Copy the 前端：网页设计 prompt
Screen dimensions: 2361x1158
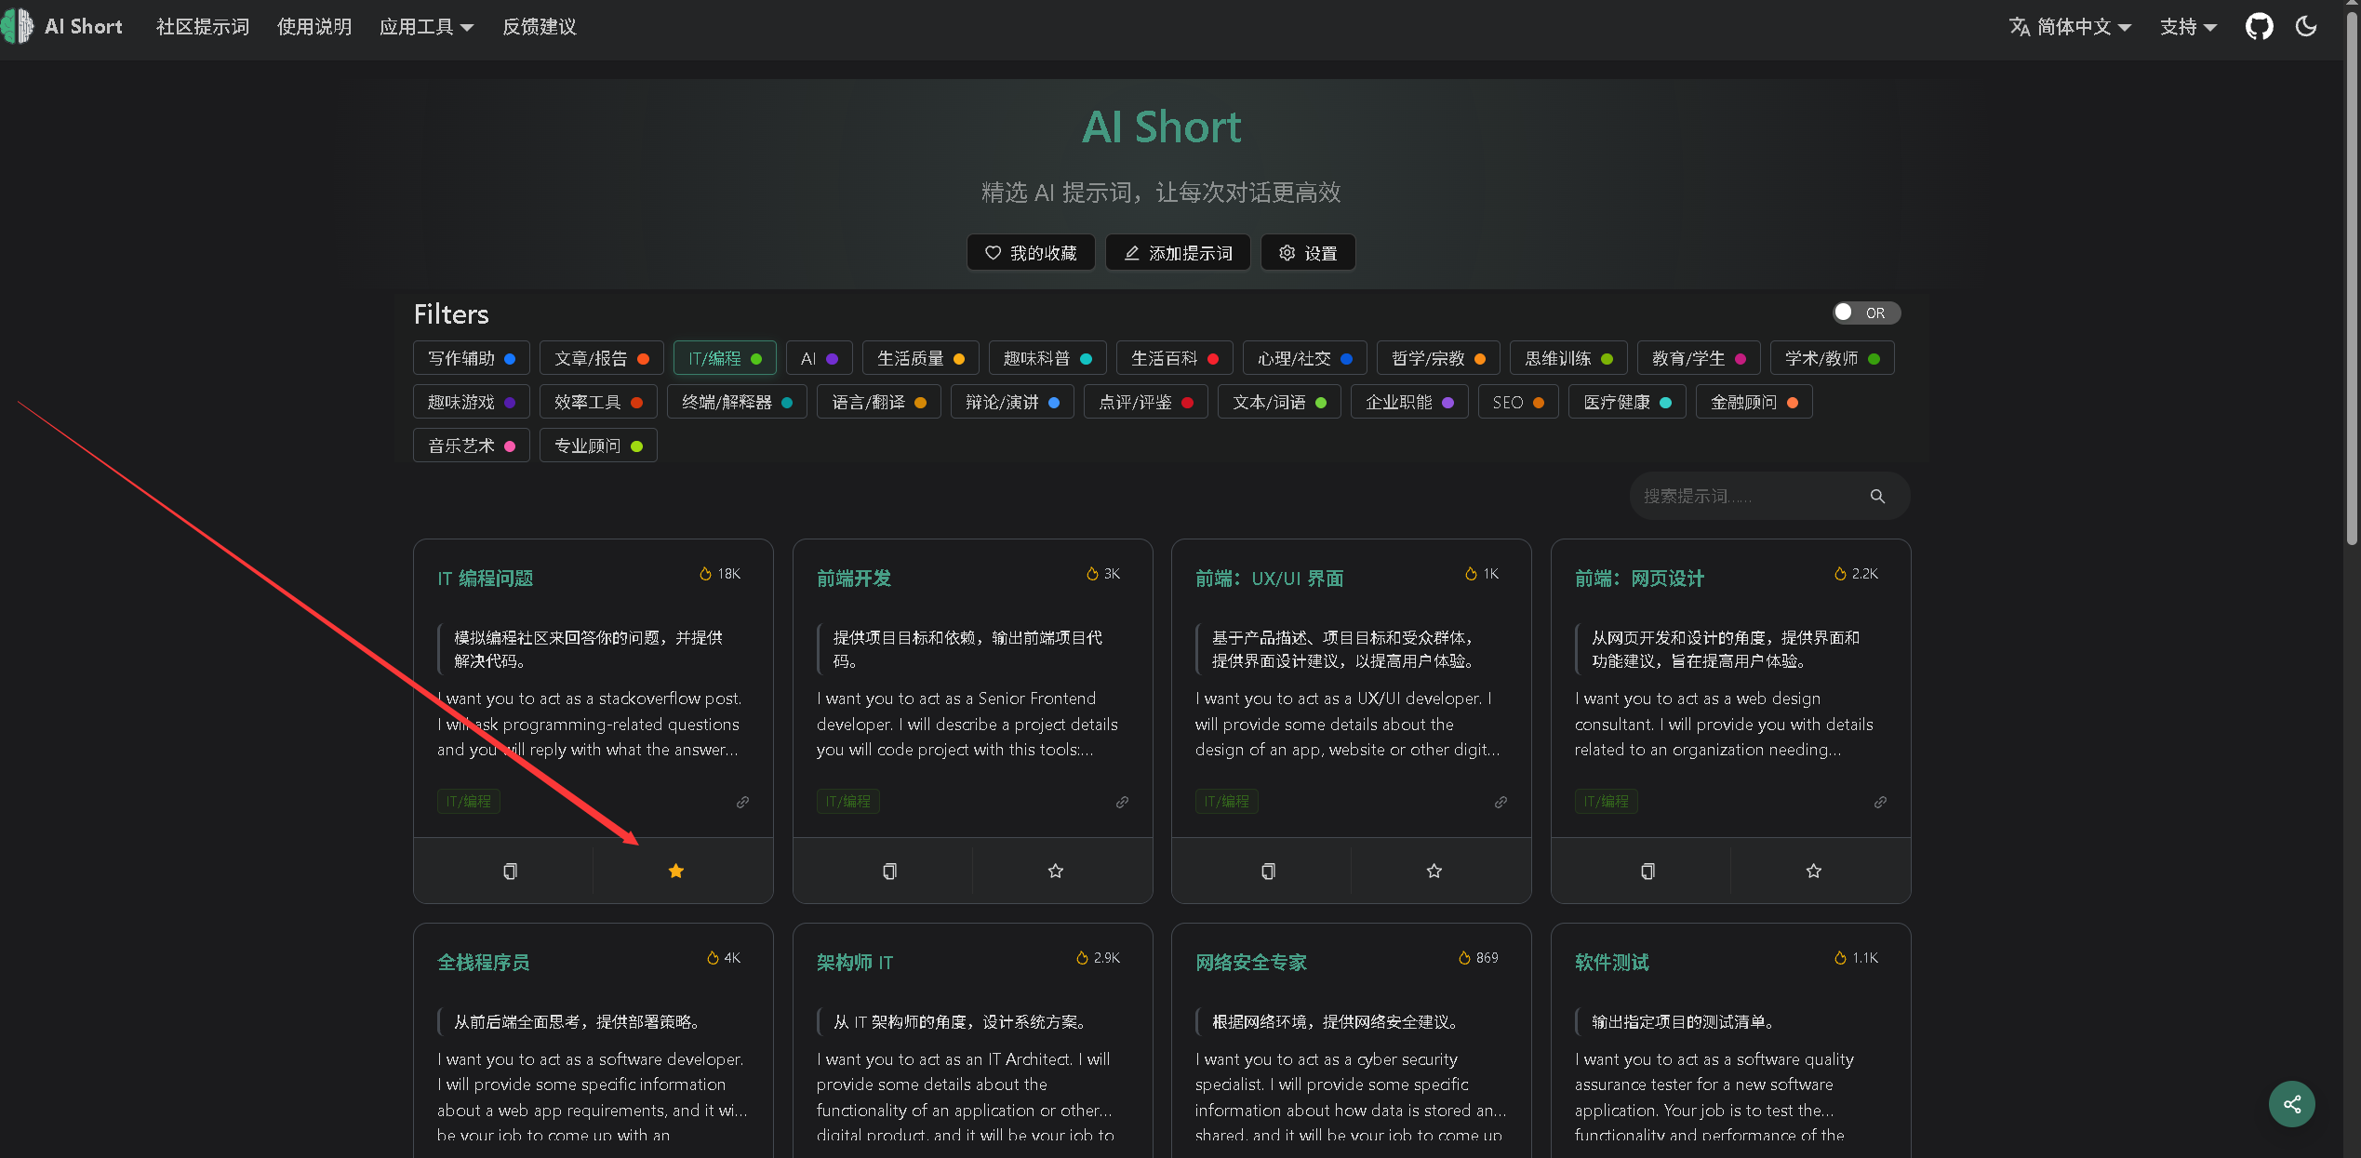coord(1647,871)
